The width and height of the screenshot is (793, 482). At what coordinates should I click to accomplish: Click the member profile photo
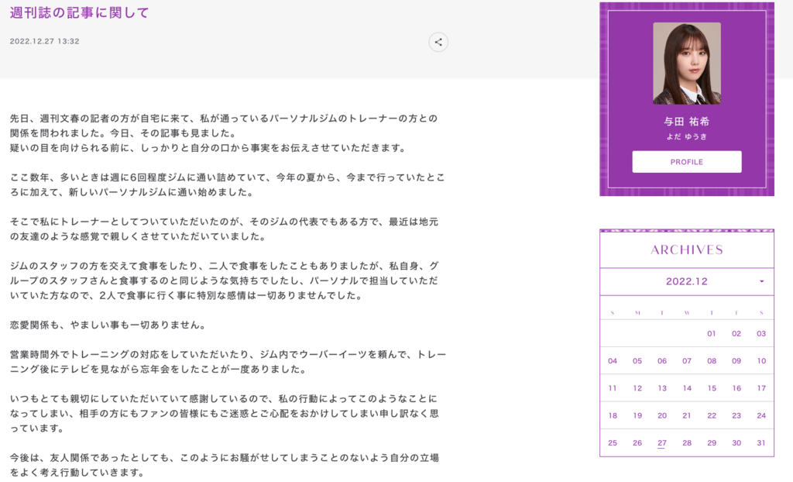click(x=687, y=64)
